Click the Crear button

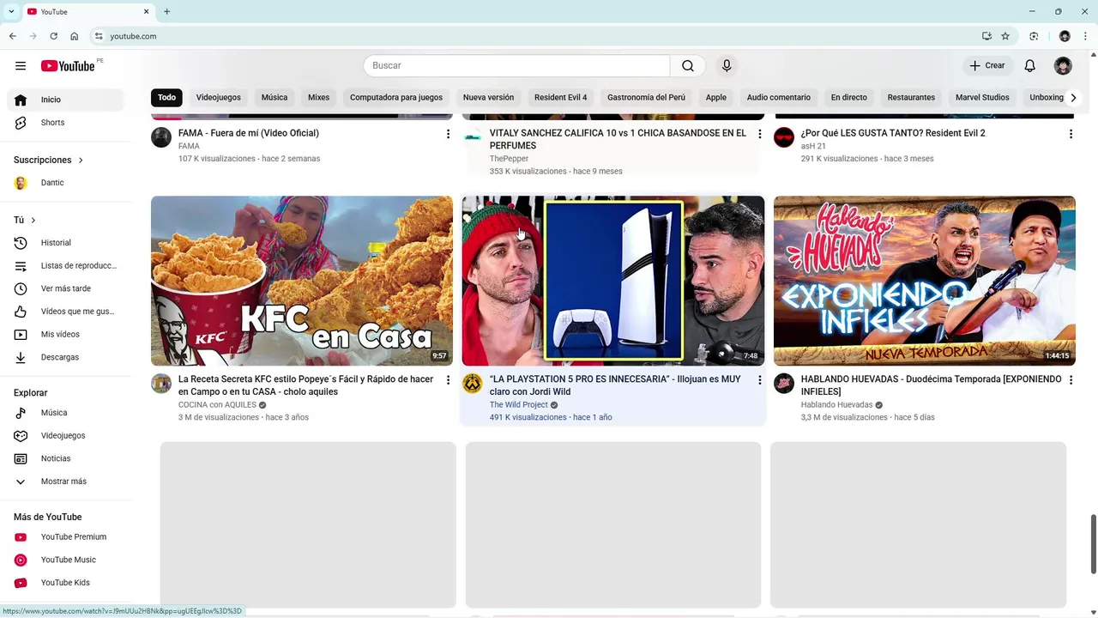987,66
